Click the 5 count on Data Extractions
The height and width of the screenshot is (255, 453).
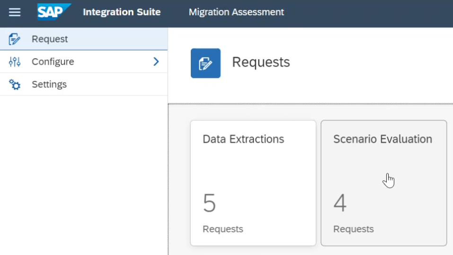point(209,203)
